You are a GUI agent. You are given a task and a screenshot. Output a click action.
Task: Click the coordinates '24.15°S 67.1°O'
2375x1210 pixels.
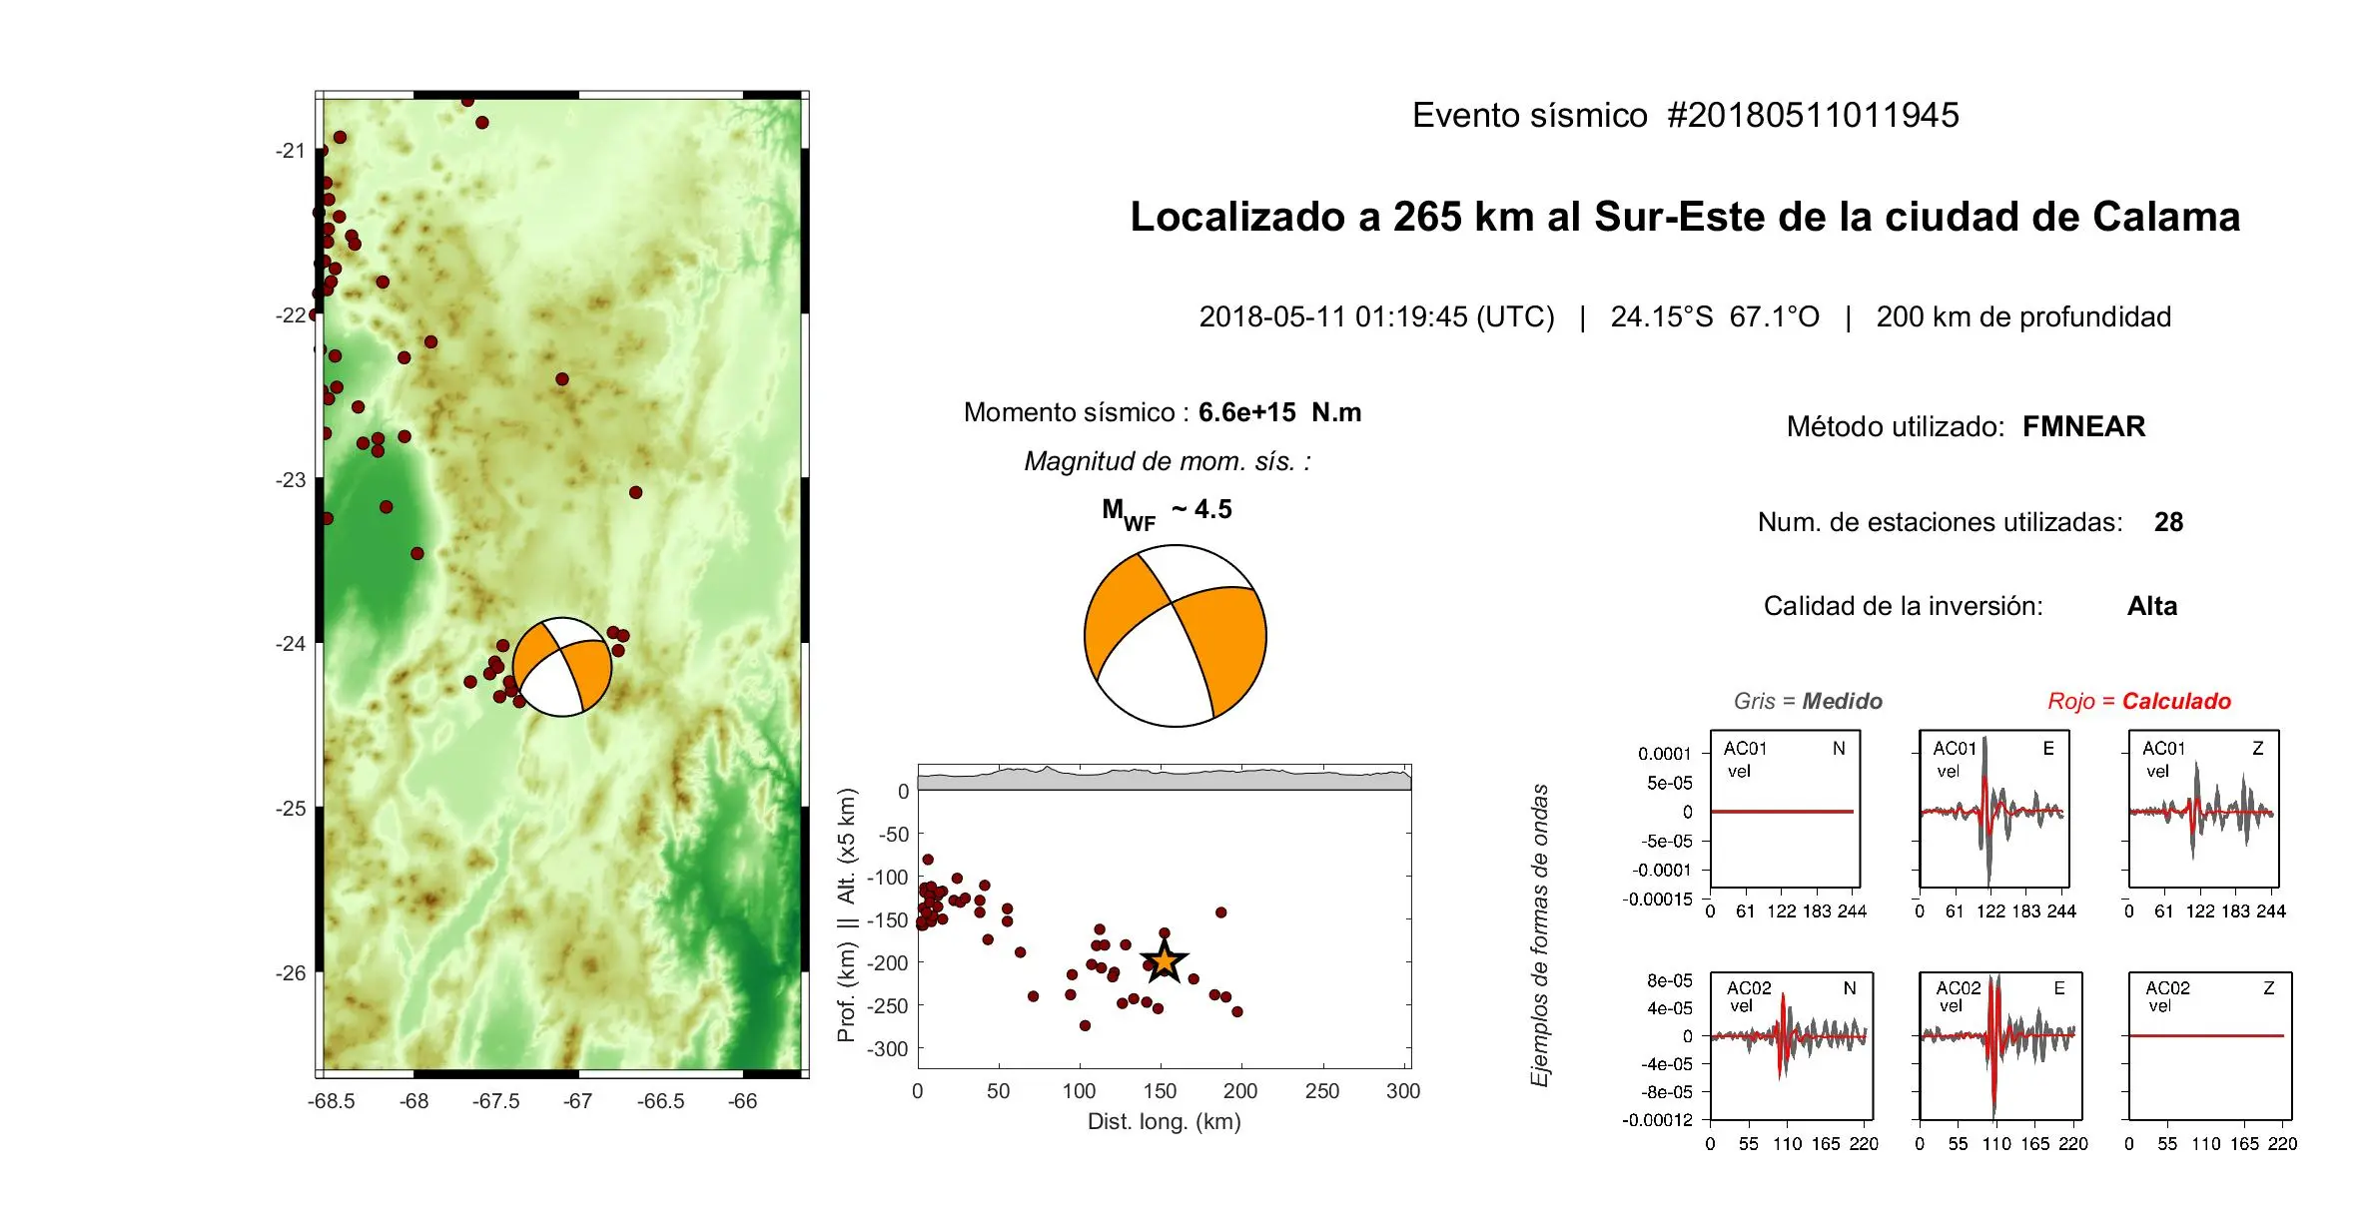click(x=1715, y=316)
